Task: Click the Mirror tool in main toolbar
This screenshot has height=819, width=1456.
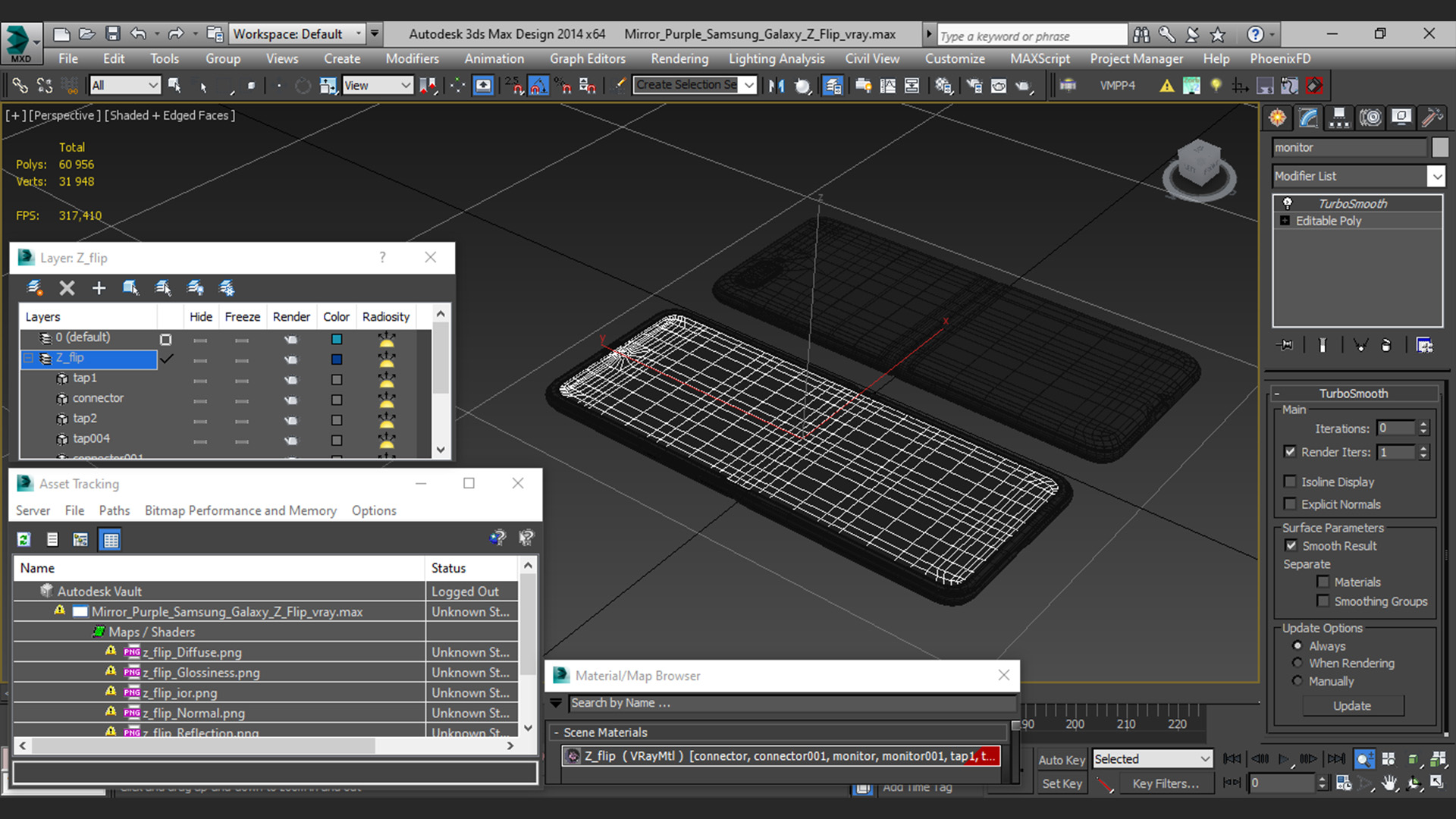Action: (x=777, y=86)
